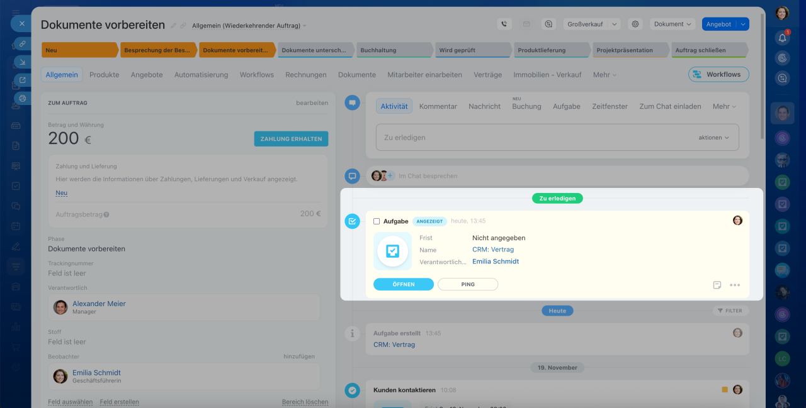This screenshot has width=806, height=408.
Task: Switch to the Produkte tab
Action: coord(104,74)
